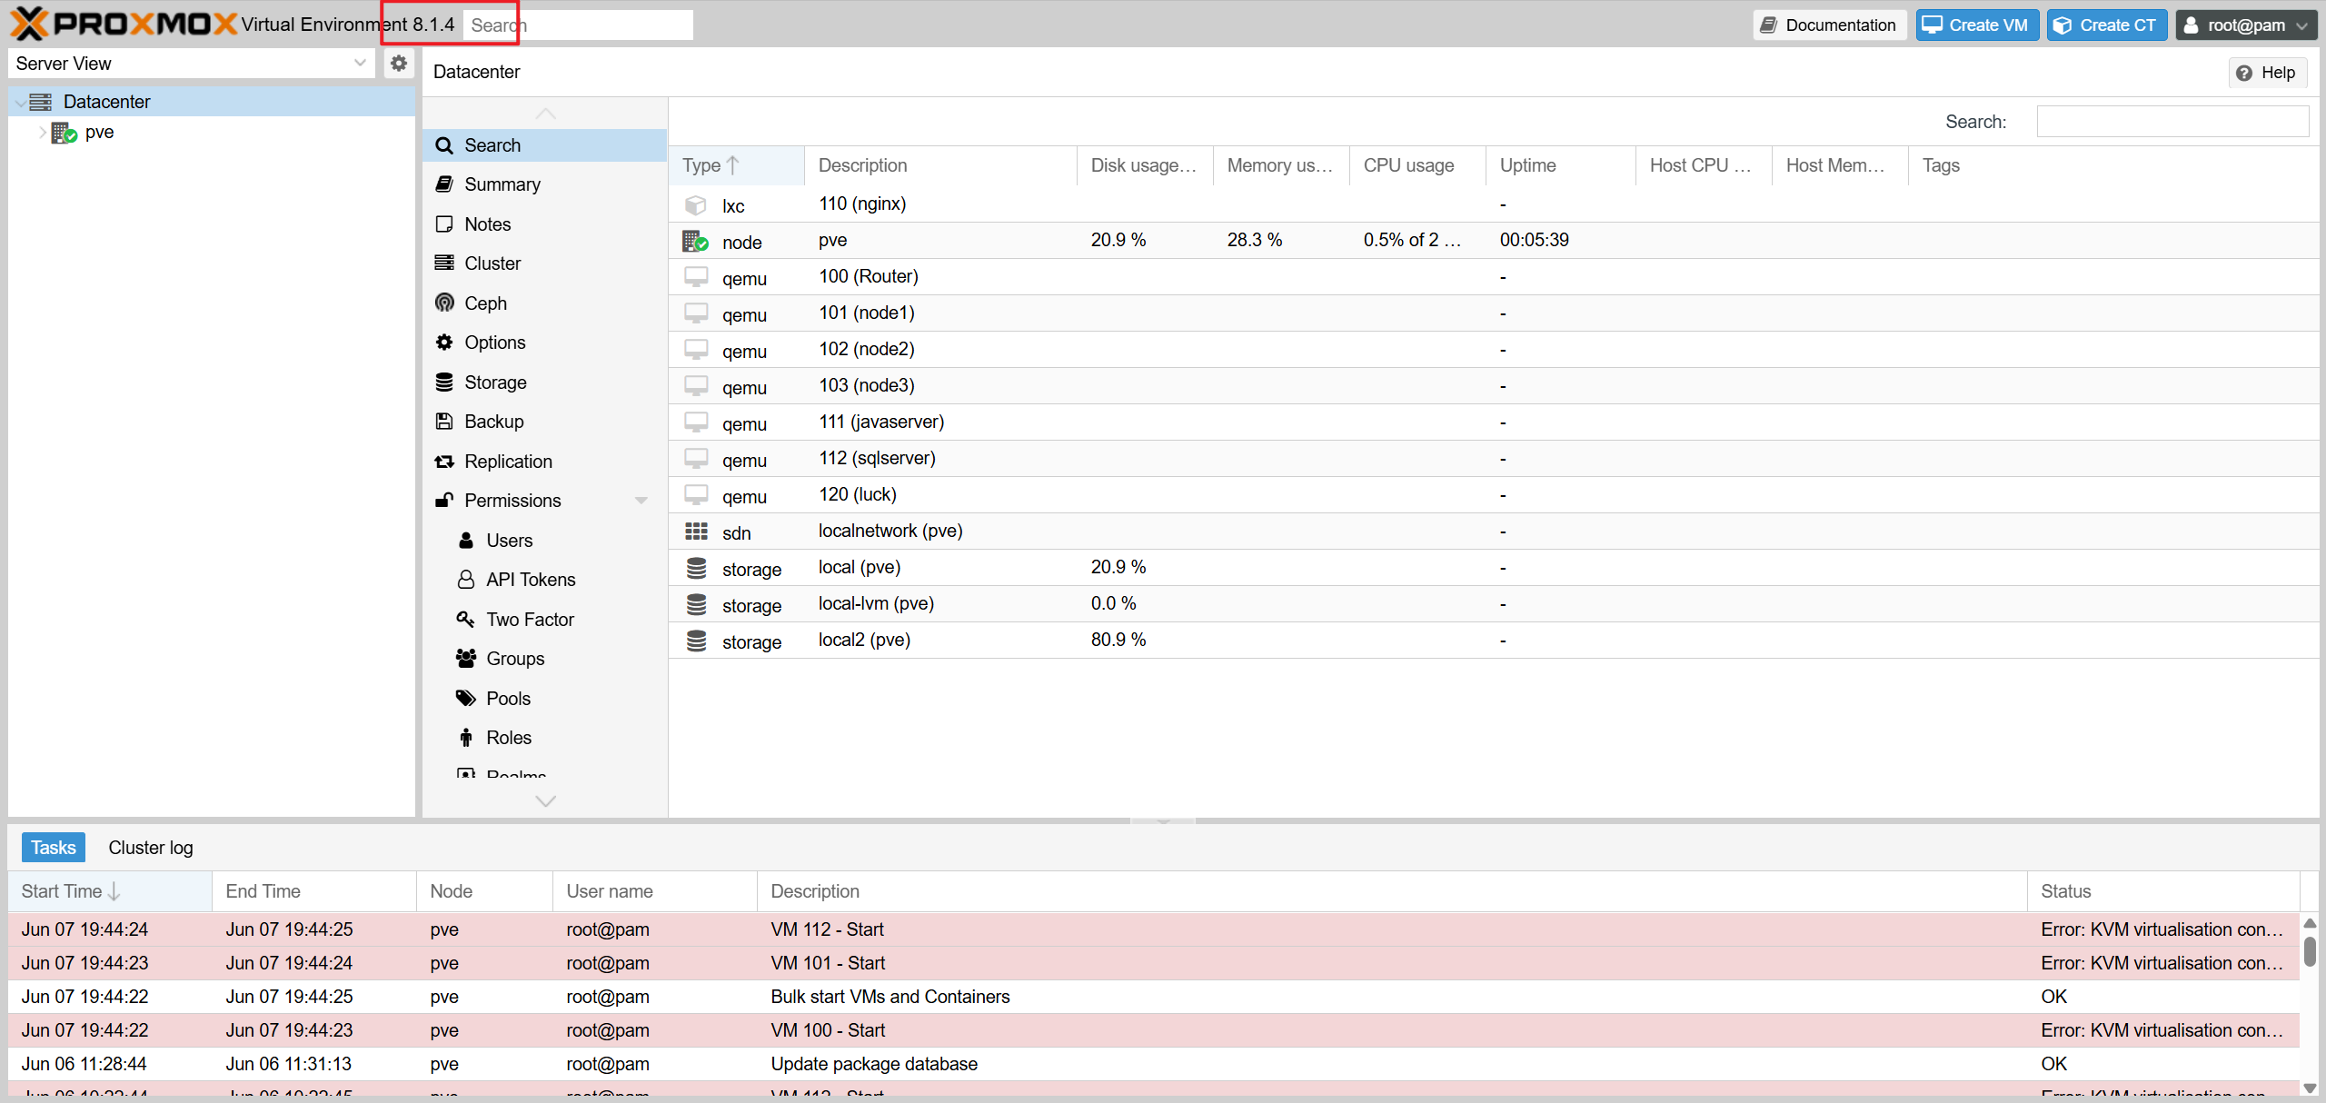Click the Create CT button
Image resolution: width=2326 pixels, height=1103 pixels.
pos(2106,25)
